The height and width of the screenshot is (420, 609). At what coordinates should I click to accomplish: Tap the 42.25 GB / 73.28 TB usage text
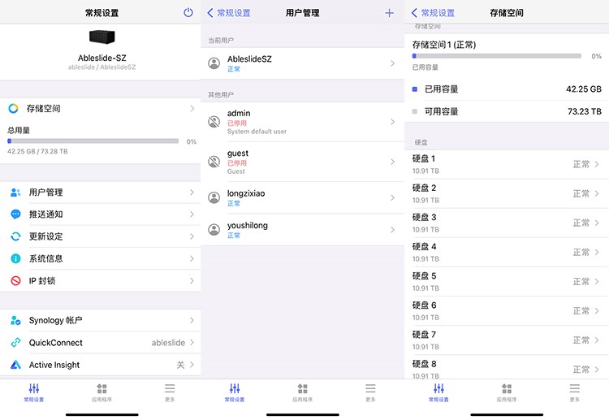[x=37, y=151]
